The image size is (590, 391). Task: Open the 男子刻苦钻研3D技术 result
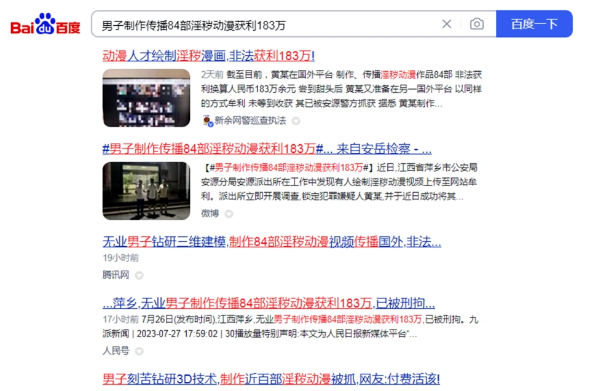coord(271,379)
